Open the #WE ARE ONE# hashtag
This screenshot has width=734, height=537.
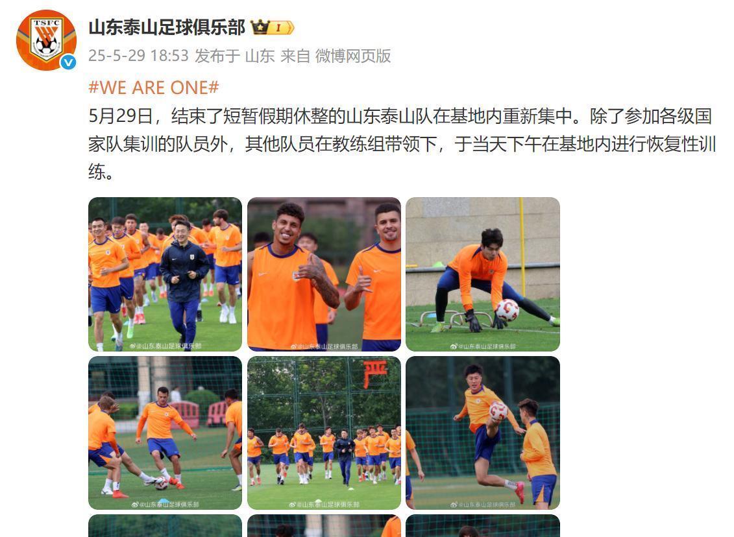[x=154, y=88]
